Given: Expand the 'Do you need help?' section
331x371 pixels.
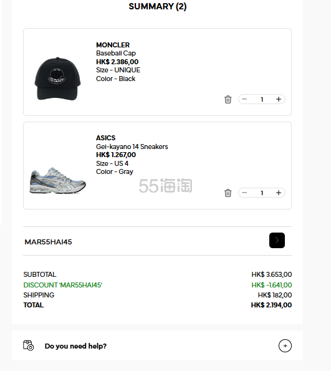Looking at the screenshot, I should point(285,345).
